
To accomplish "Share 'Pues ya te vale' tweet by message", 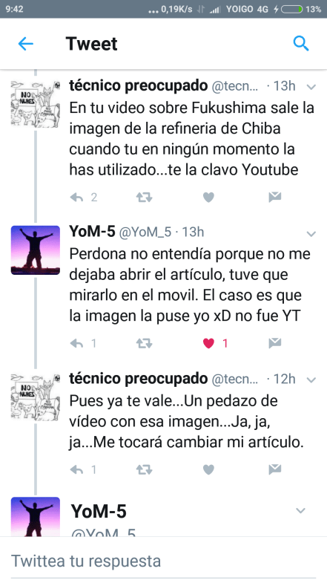I will point(274,469).
